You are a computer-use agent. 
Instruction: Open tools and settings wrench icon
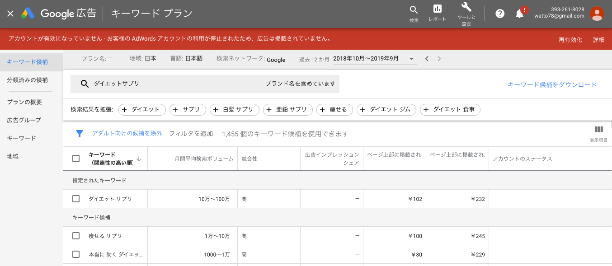point(466,7)
